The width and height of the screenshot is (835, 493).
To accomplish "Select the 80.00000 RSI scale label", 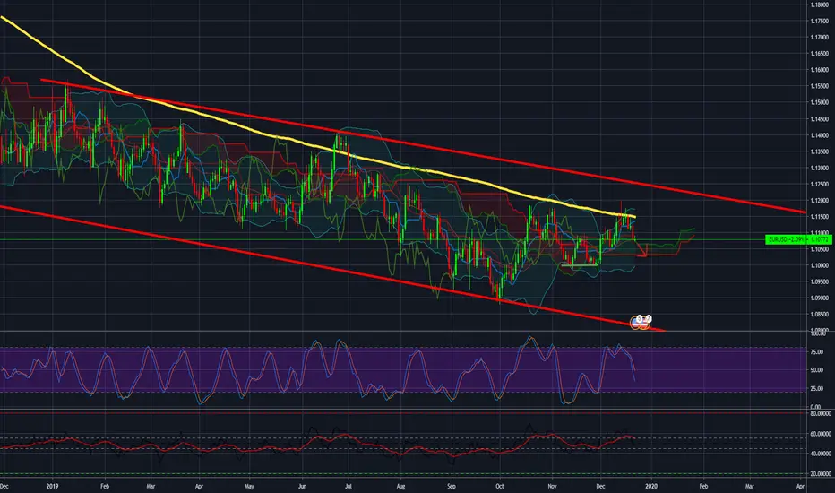I will coord(821,413).
